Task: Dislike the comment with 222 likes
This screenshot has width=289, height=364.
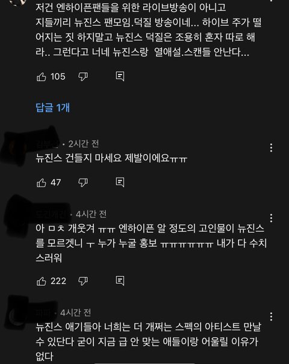Action: (x=83, y=282)
